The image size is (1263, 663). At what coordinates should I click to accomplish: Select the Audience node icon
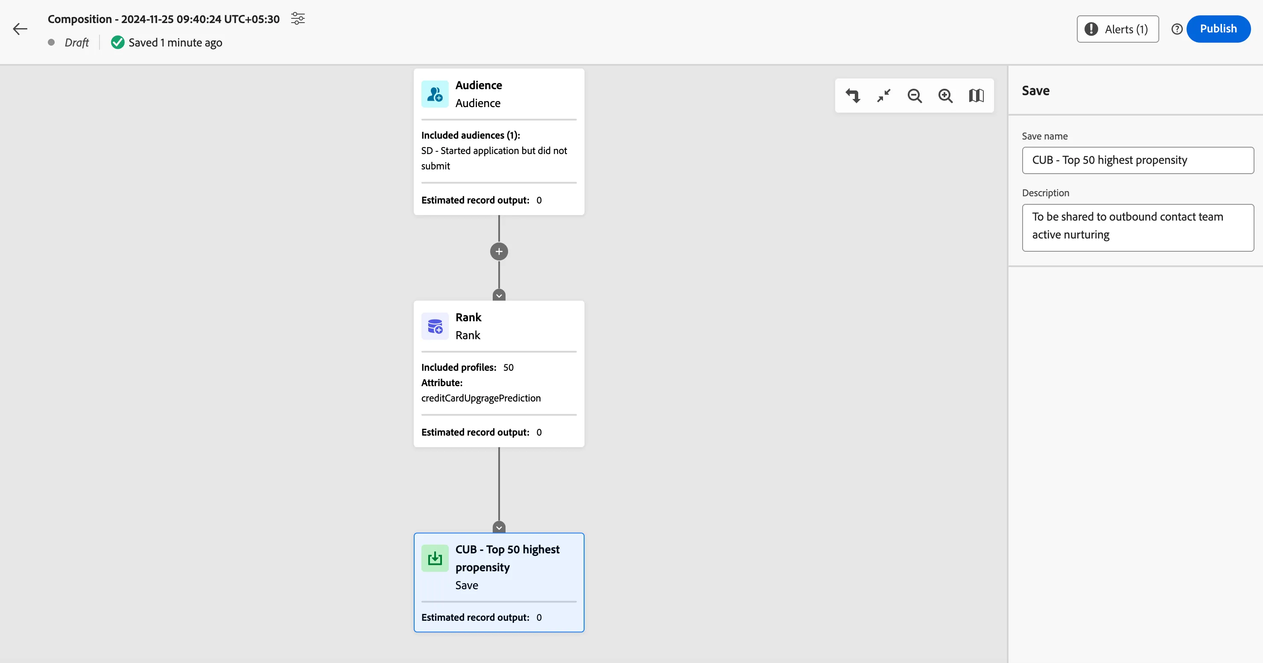435,94
